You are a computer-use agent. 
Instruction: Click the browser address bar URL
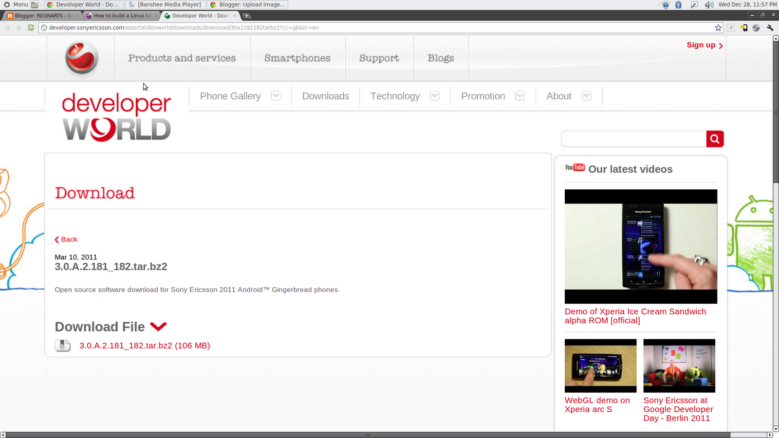pos(184,28)
